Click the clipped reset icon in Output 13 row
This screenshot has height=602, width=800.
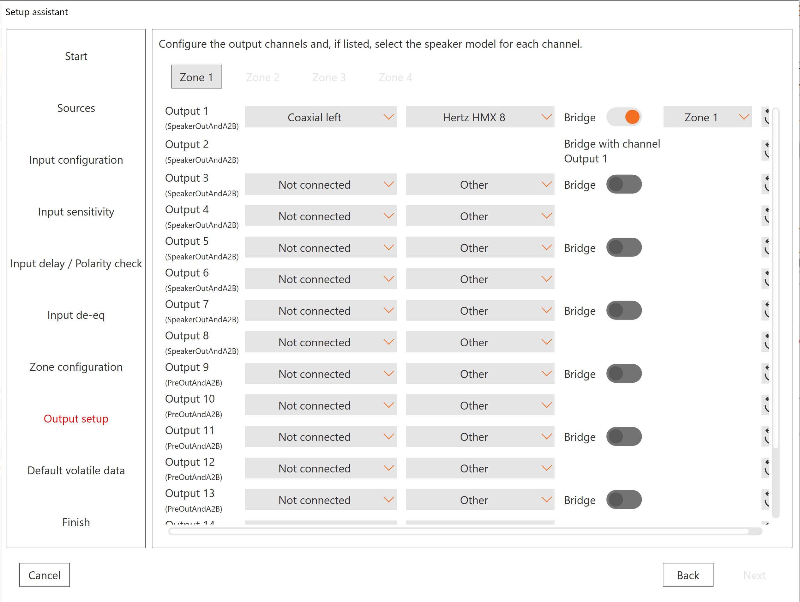coord(765,499)
